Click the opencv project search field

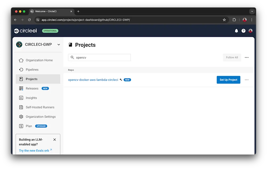[99, 57]
